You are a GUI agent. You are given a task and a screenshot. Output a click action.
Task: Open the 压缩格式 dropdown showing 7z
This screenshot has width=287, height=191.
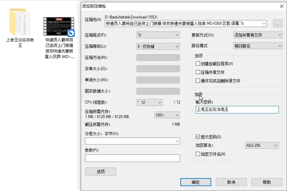coord(158,35)
